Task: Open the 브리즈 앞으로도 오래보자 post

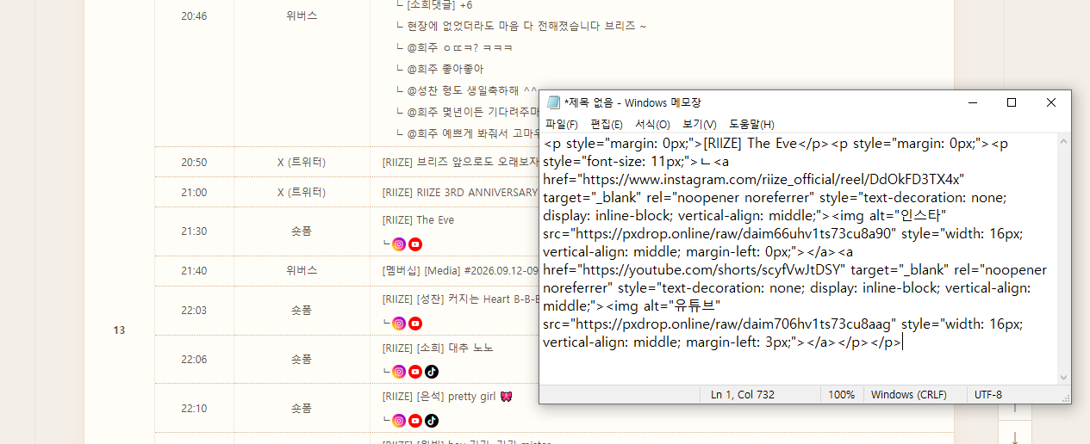Action: pos(460,162)
